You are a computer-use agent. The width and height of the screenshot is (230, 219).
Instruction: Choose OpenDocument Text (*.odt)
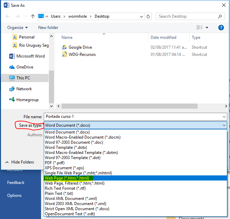click(135, 214)
